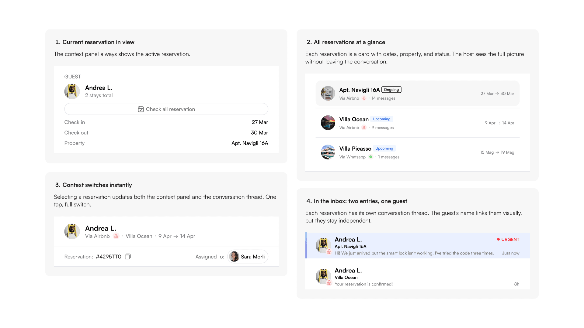Click Andrea L. avatar in GUEST panel
Screen dimensions: 584x328
tap(72, 91)
